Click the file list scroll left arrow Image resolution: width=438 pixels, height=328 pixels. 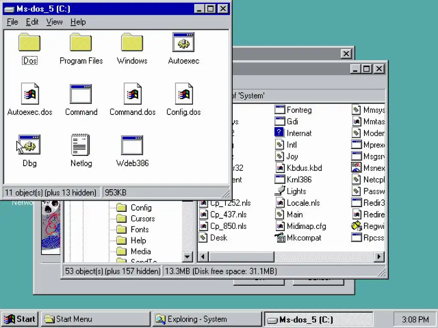click(203, 257)
